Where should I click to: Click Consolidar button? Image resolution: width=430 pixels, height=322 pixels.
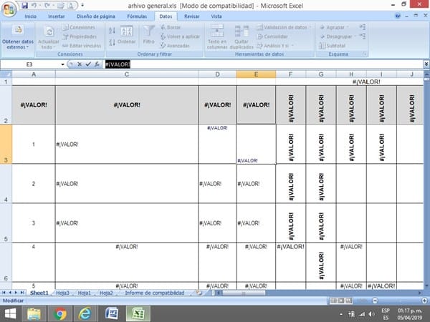272,36
